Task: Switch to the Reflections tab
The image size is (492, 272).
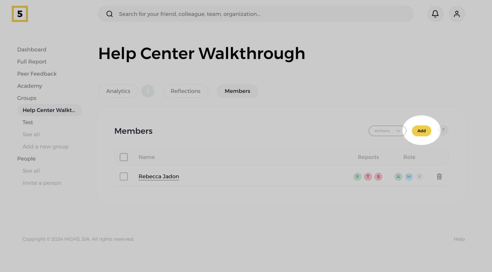Action: point(185,91)
